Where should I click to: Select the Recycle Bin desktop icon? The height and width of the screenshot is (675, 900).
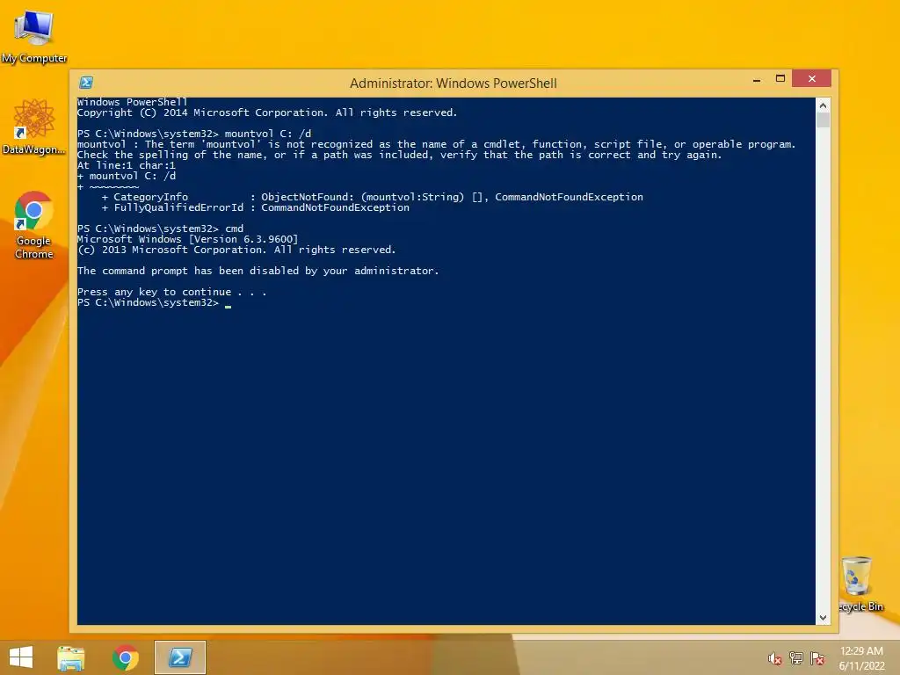tap(860, 584)
